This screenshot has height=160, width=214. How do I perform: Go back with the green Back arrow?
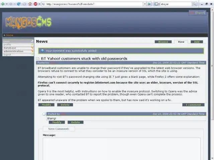coord(3,4)
